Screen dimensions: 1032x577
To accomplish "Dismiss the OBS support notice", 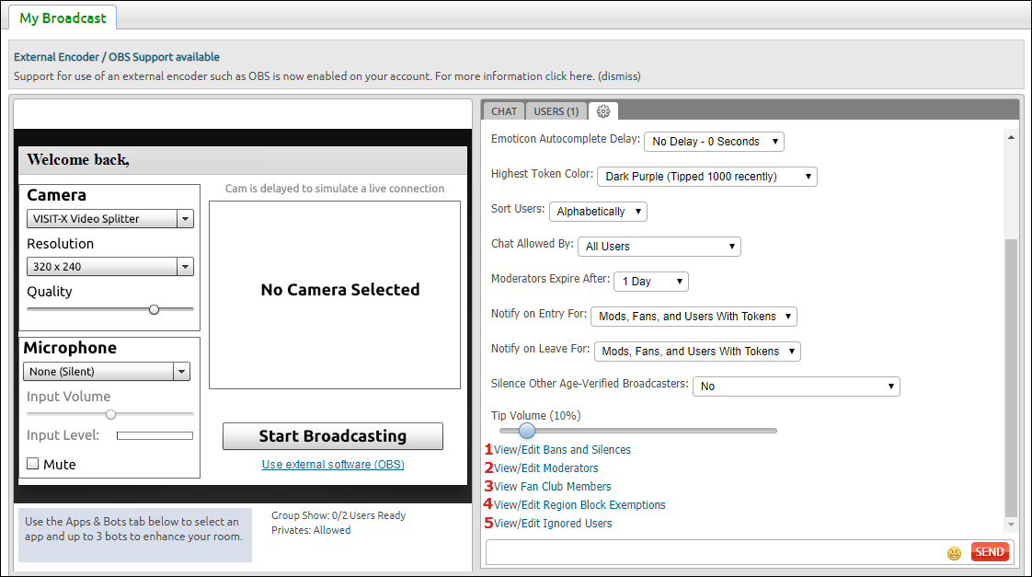I will [619, 76].
